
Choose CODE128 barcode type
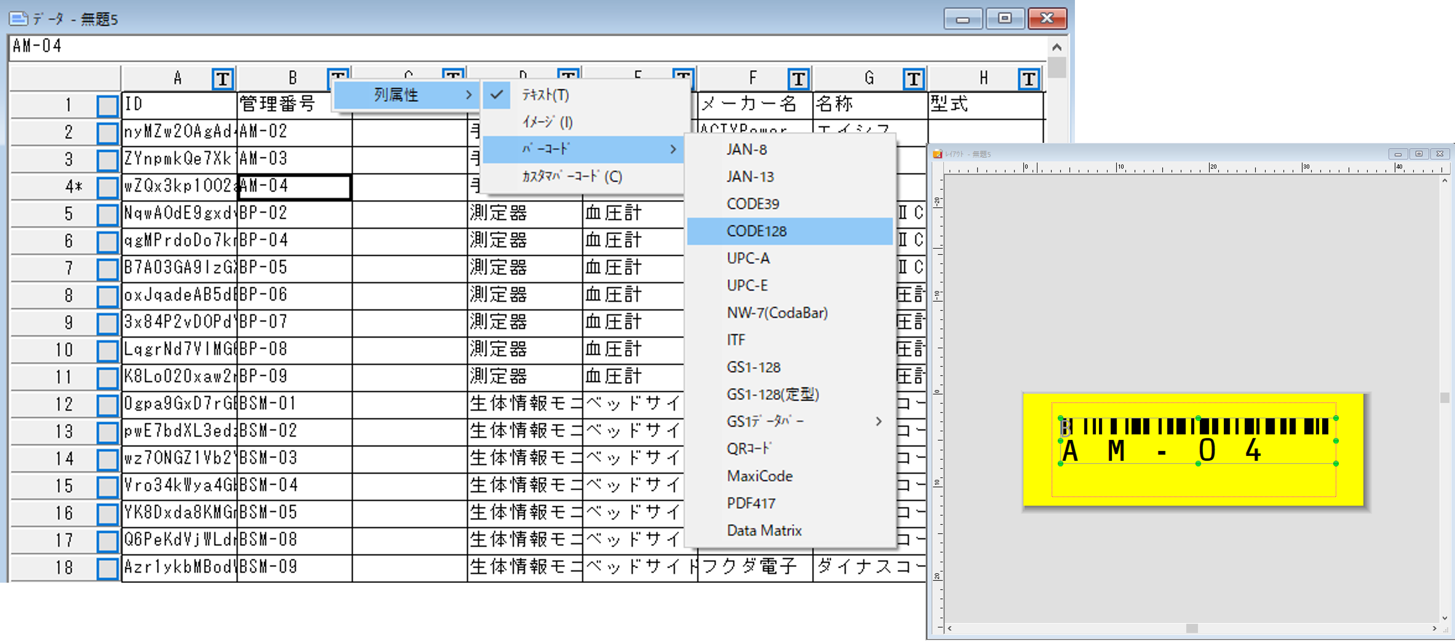[x=790, y=231]
